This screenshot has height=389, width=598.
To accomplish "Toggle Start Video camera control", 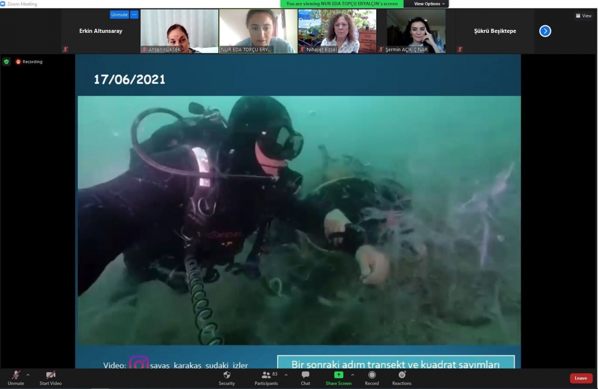I will click(x=50, y=376).
